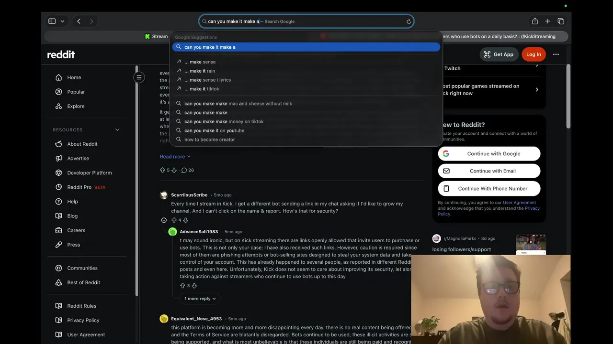613x344 pixels.
Task: Open a new tab with plus icon
Action: coord(547,21)
